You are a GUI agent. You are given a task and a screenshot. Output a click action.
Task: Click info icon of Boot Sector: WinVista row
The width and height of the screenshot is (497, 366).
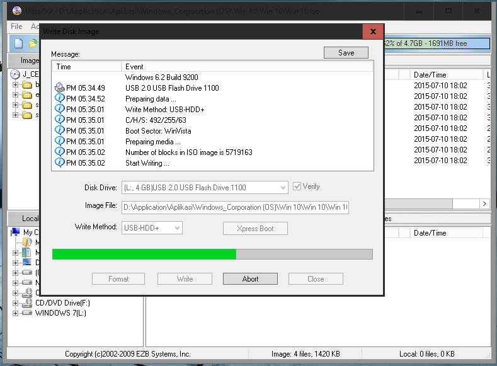point(60,130)
